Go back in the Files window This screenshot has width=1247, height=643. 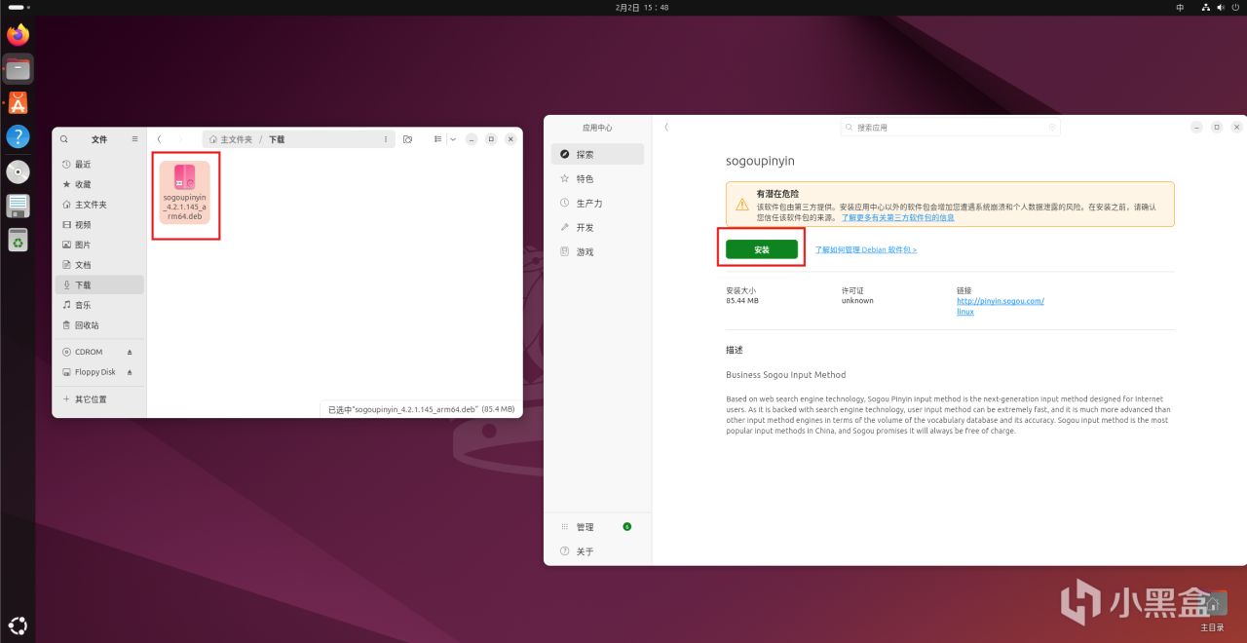pos(160,139)
